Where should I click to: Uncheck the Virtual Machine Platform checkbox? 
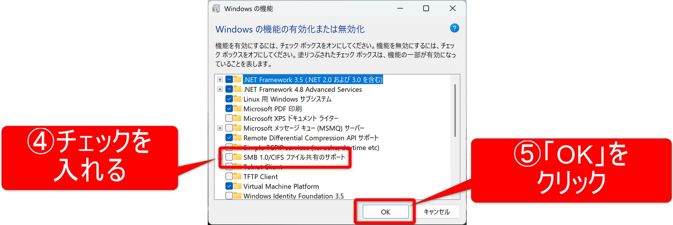229,186
